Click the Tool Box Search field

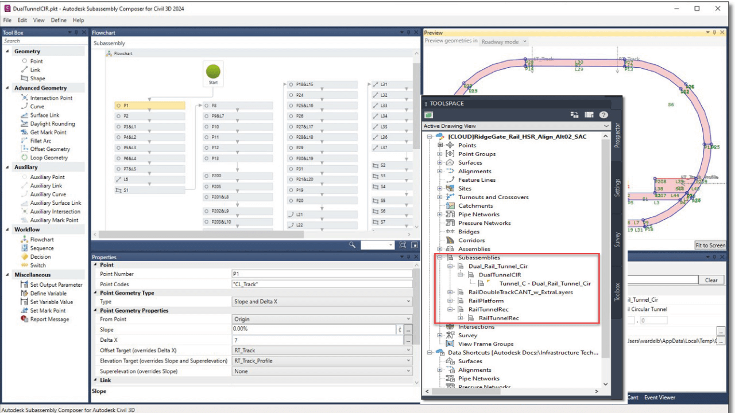[44, 41]
